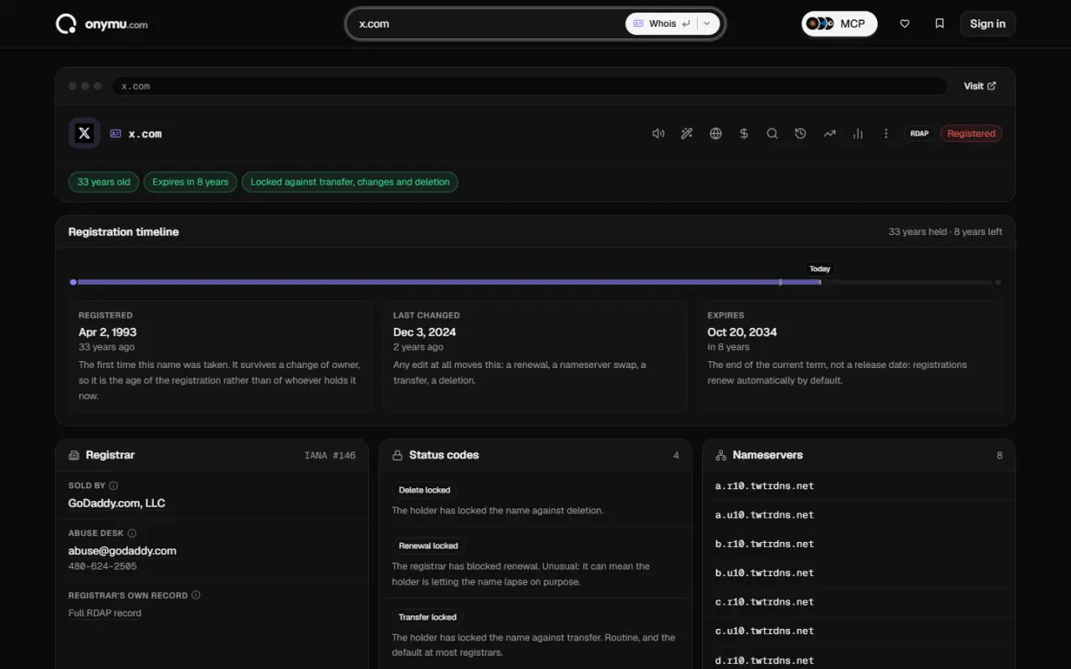Open the history clock icon

[x=801, y=134]
